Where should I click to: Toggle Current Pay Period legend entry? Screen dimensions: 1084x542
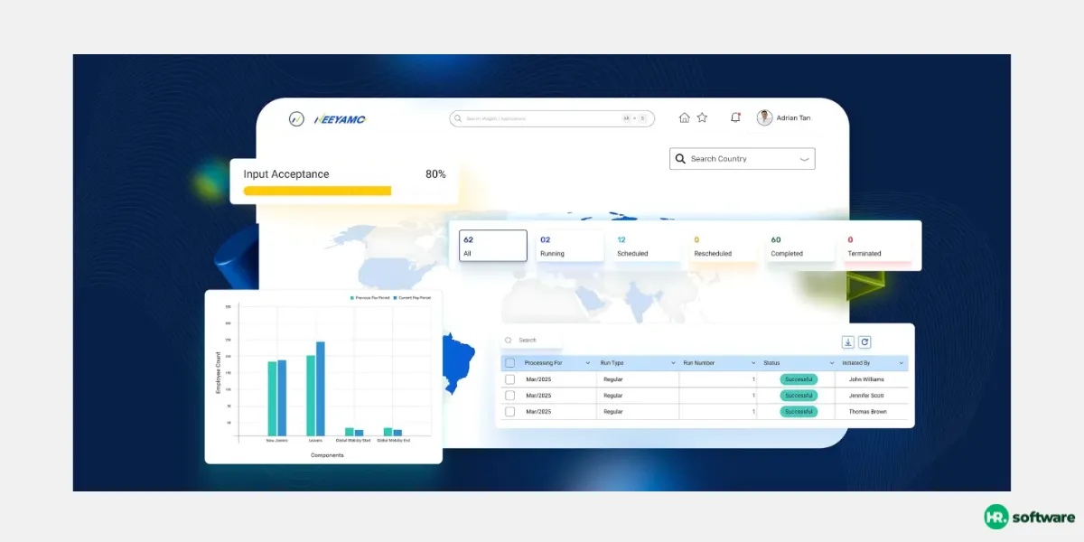[412, 297]
